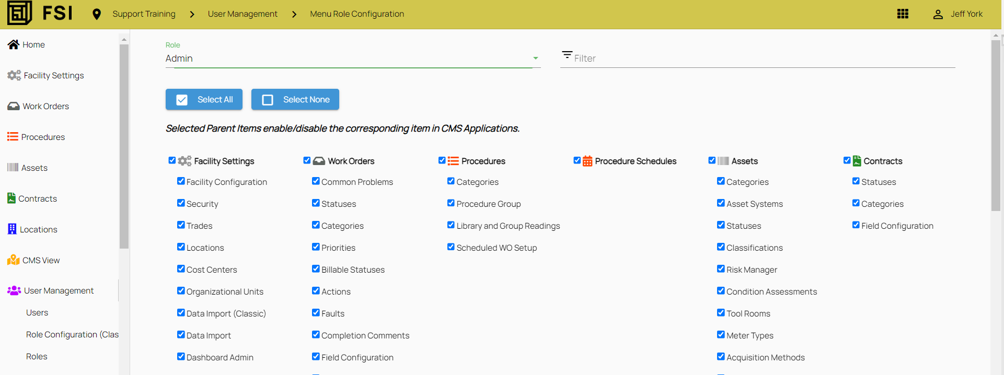The height and width of the screenshot is (375, 1004).
Task: Uncheck the Security checkbox
Action: coord(181,203)
